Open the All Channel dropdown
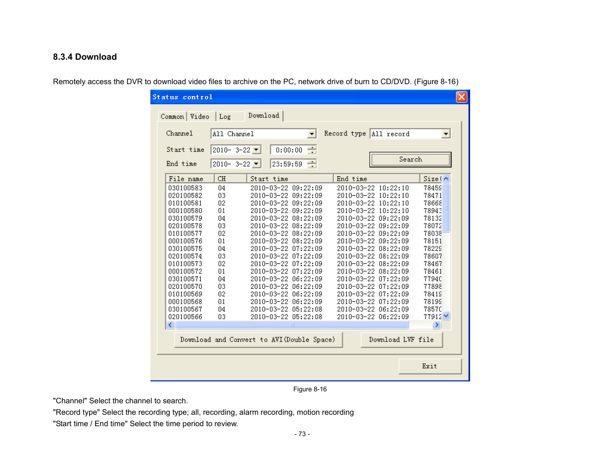The width and height of the screenshot is (615, 475). [312, 134]
